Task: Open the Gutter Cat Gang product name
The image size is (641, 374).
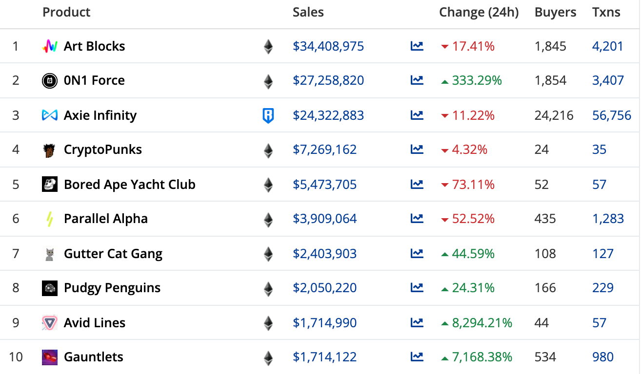Action: 113,254
